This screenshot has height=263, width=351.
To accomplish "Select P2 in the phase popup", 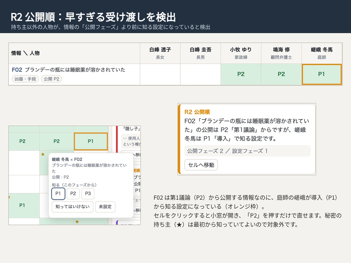I will tap(73, 193).
